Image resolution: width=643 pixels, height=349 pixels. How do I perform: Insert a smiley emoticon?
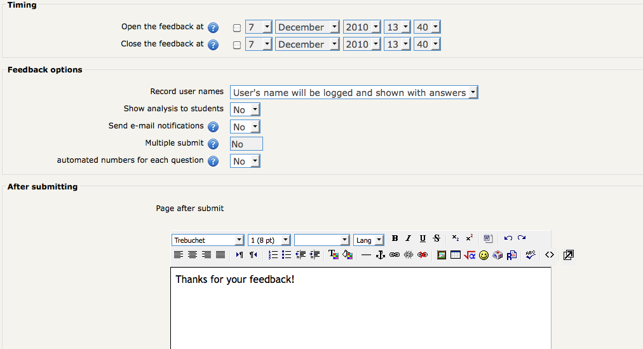coord(484,255)
